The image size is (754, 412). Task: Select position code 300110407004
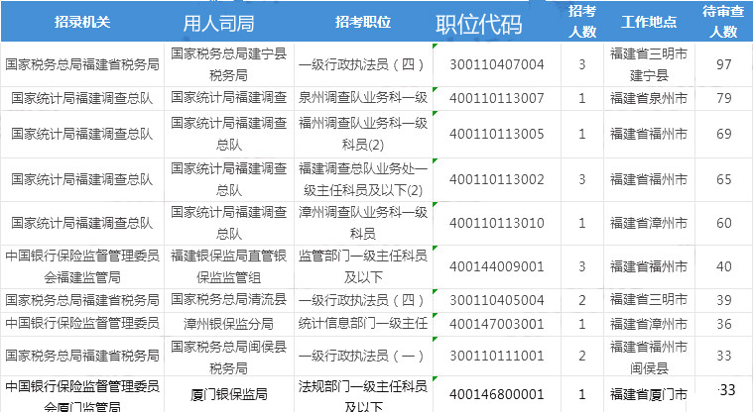(497, 64)
